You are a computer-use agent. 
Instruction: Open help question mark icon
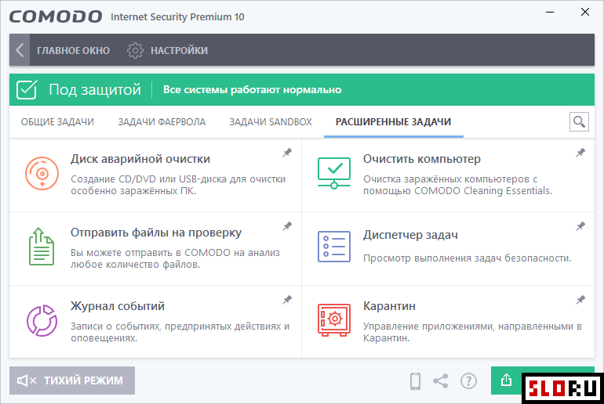coord(468,381)
